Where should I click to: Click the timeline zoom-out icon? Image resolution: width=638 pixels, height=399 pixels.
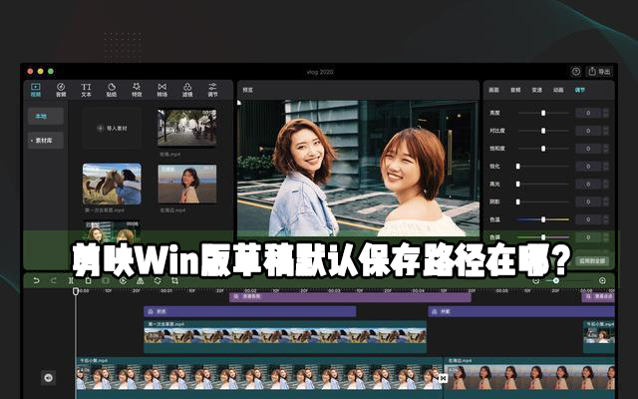pos(536,280)
